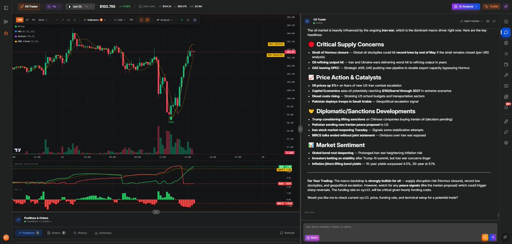Expand the More timeframes dropdown
512x244 pixels.
click(x=43, y=20)
